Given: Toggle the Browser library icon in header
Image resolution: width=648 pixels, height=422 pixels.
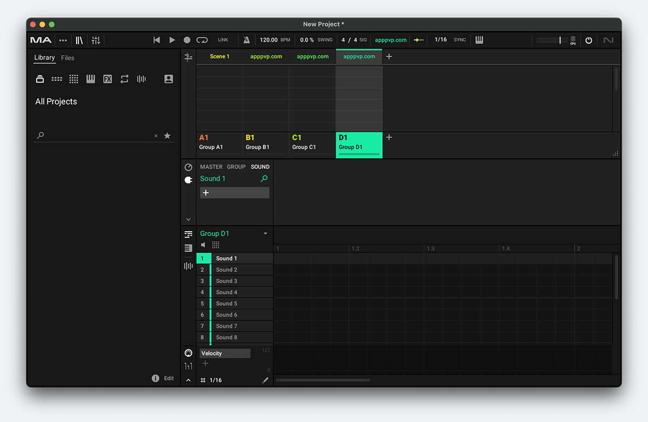Looking at the screenshot, I should (79, 40).
